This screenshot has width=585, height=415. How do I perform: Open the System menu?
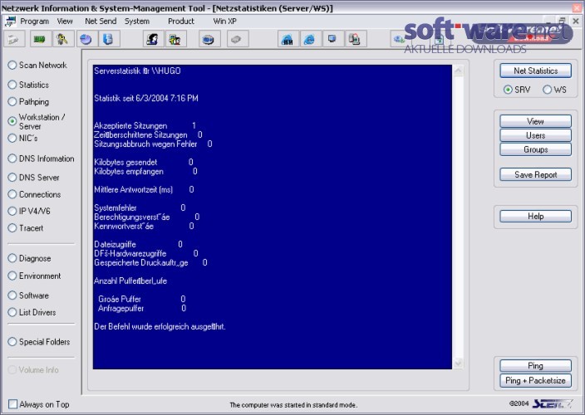pos(137,22)
